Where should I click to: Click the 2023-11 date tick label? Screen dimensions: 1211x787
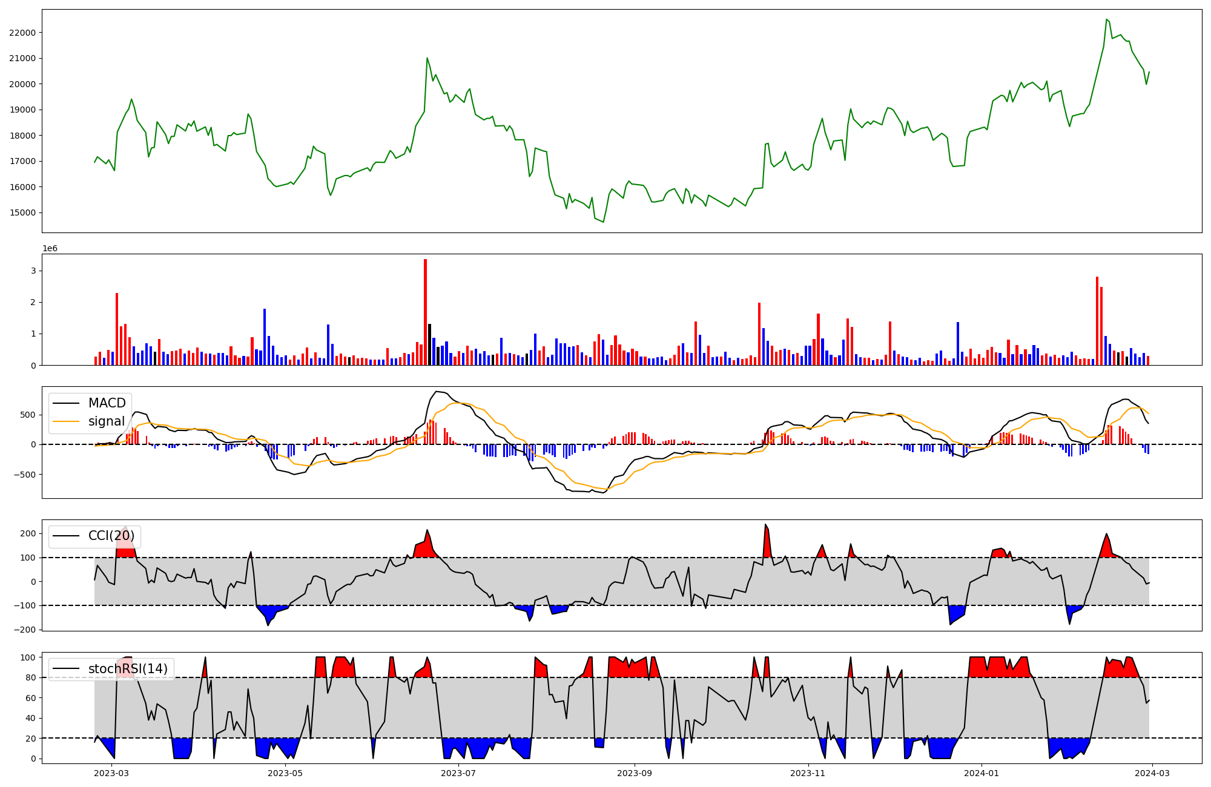click(808, 772)
